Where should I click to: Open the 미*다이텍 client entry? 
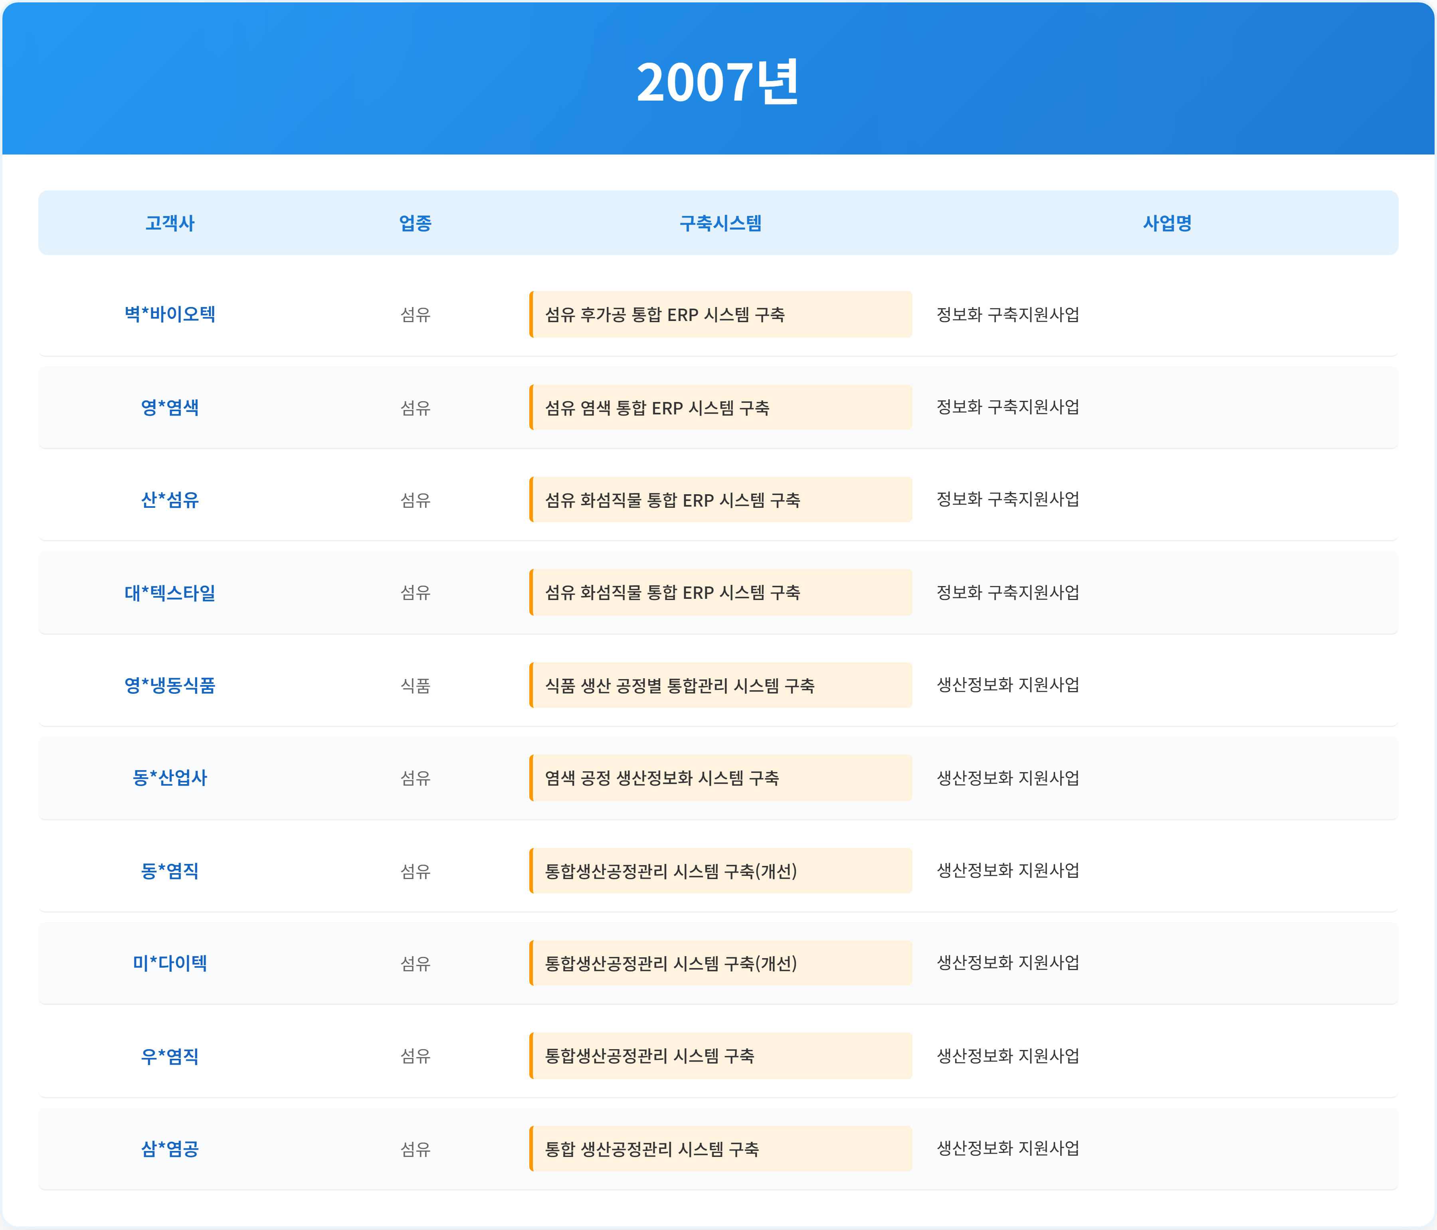pyautogui.click(x=170, y=963)
